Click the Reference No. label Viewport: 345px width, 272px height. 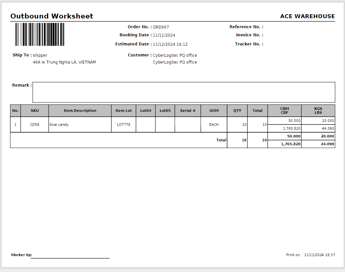pyautogui.click(x=247, y=27)
